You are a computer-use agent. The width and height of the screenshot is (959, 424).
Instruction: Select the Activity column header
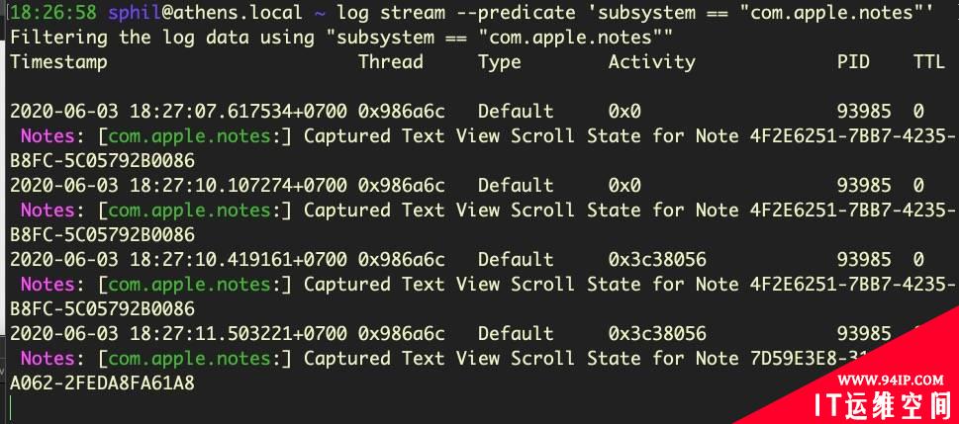[x=651, y=62]
